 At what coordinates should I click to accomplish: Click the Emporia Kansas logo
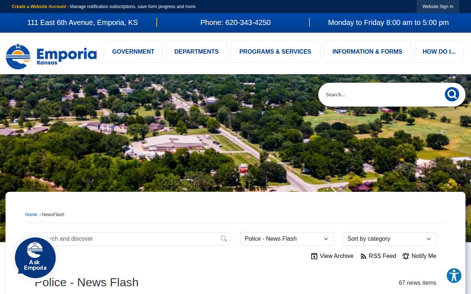click(x=51, y=56)
